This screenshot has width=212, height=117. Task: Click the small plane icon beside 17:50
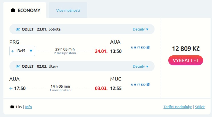[x=11, y=88]
